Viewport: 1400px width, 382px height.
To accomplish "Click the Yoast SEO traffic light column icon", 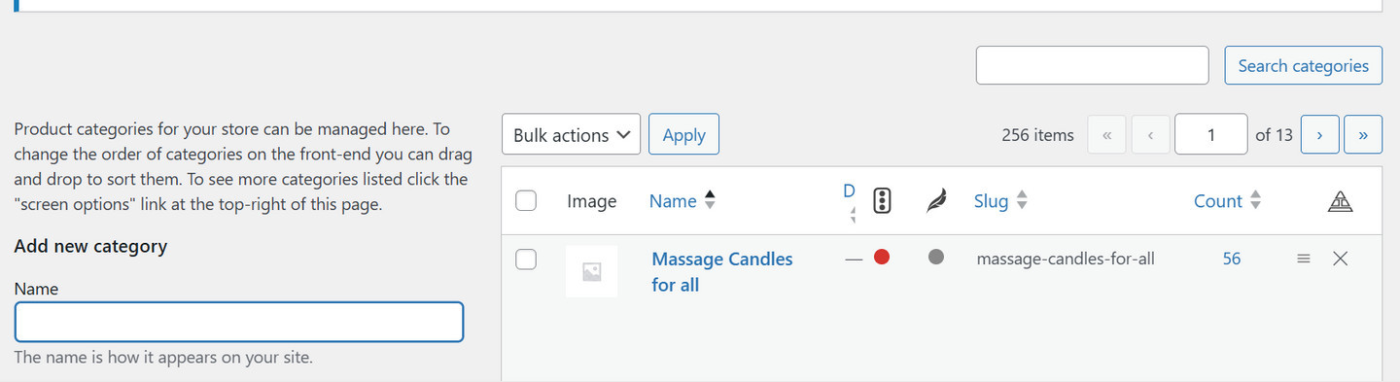I will tap(882, 201).
